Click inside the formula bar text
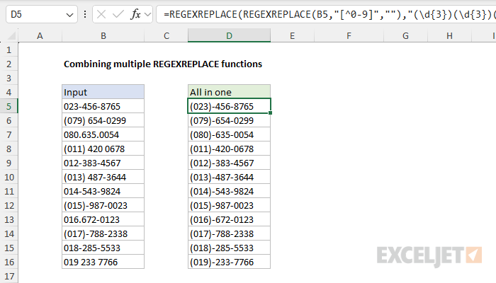This screenshot has width=496, height=283. point(326,14)
